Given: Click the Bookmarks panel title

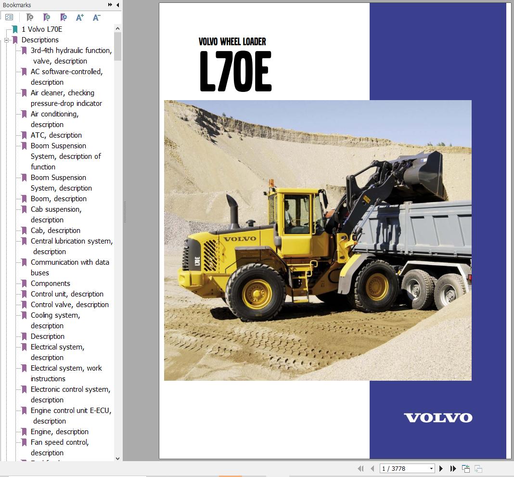Looking at the screenshot, I should coord(17,5).
